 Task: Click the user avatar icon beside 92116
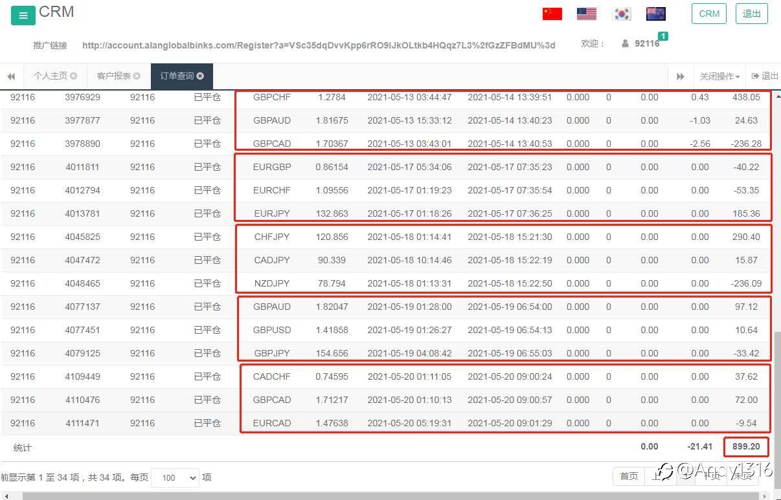tap(625, 44)
